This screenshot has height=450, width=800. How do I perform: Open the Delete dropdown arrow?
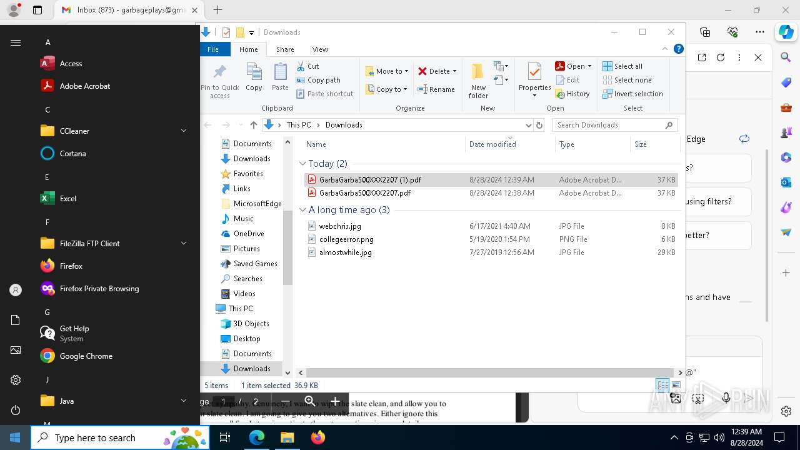click(x=454, y=71)
